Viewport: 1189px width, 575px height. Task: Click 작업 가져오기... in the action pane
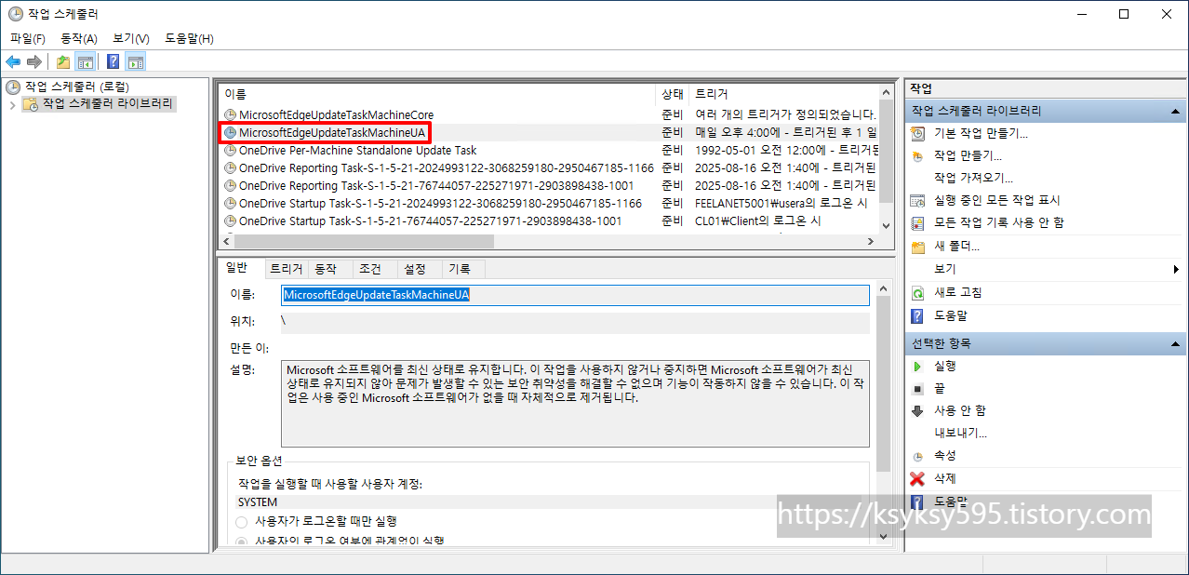coord(973,178)
